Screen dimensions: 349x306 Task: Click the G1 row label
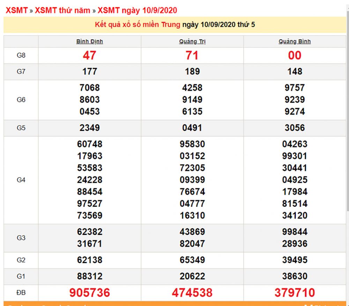(x=21, y=276)
